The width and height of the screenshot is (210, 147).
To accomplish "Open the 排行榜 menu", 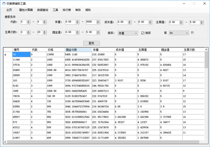I will tap(67, 10).
